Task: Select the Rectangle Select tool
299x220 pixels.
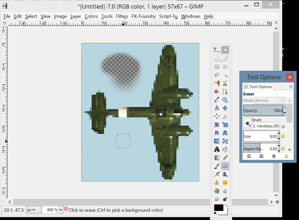Action: (x=217, y=67)
